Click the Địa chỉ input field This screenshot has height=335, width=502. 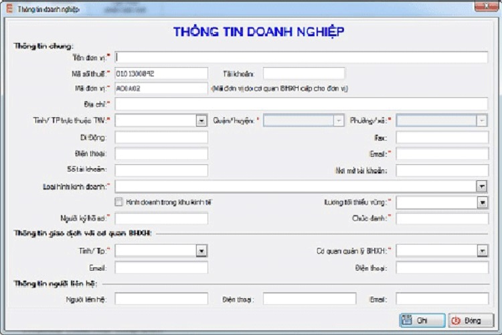(301, 104)
